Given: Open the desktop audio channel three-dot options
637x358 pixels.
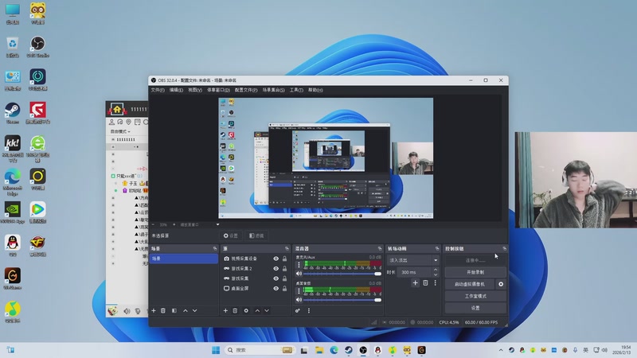Looking at the screenshot, I should point(299,291).
